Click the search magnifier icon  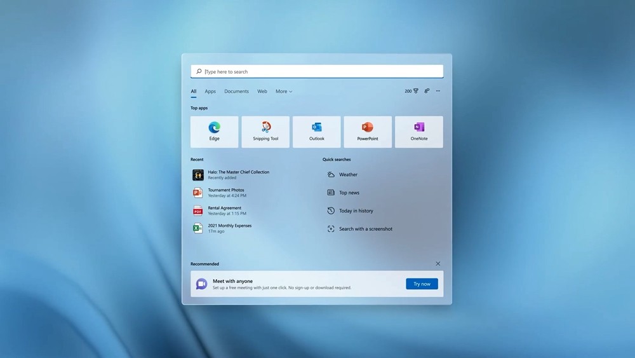[199, 71]
